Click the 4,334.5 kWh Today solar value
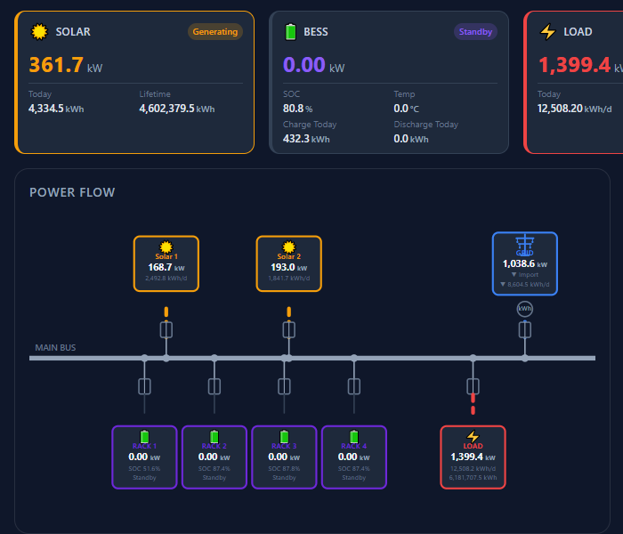This screenshot has width=623, height=534. 56,109
